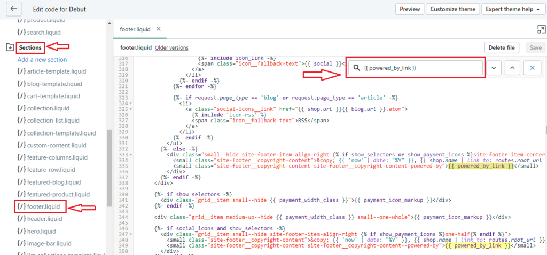Open collection-list.liquid file
Viewport: 547px width, 255px height.
pyautogui.click(x=53, y=121)
